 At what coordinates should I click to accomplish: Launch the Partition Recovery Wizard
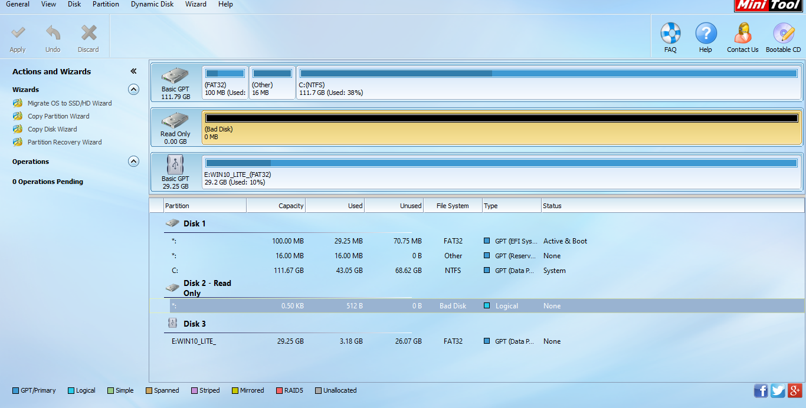click(x=64, y=142)
